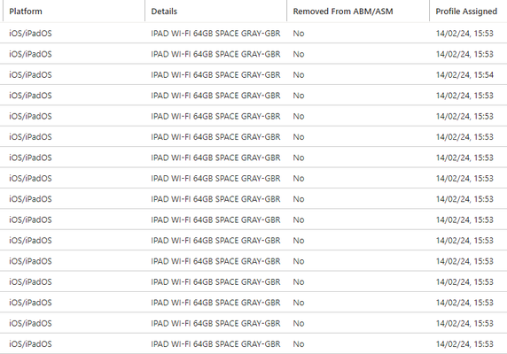Select iOS/iPadOS in the second table row

[30, 54]
